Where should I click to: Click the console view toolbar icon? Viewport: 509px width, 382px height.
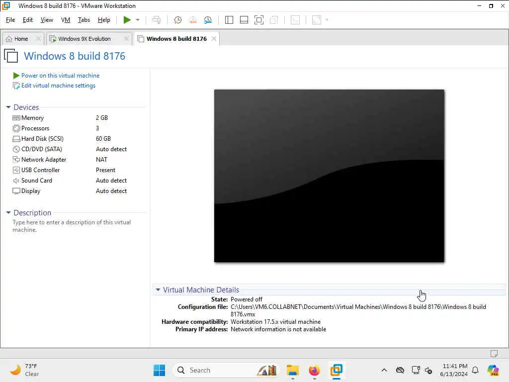[x=295, y=20]
